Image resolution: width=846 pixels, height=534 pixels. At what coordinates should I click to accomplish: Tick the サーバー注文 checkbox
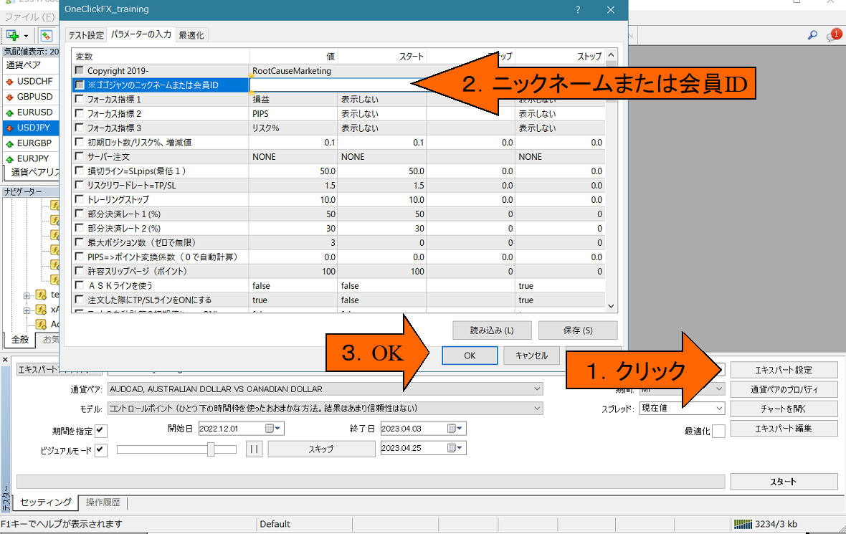coord(80,156)
